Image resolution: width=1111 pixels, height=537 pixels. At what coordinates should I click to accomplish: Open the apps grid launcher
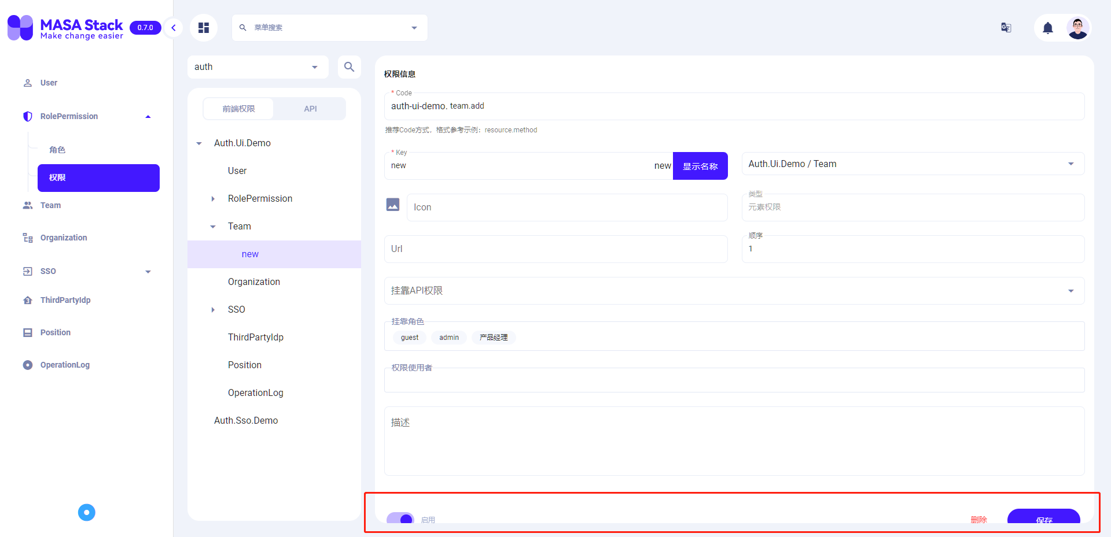pyautogui.click(x=203, y=27)
